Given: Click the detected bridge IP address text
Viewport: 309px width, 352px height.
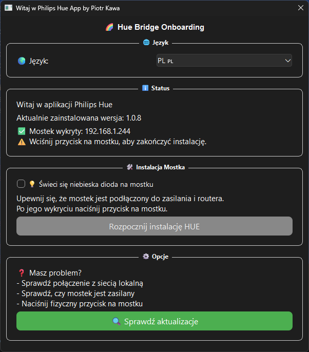Looking at the screenshot, I should pyautogui.click(x=108, y=131).
